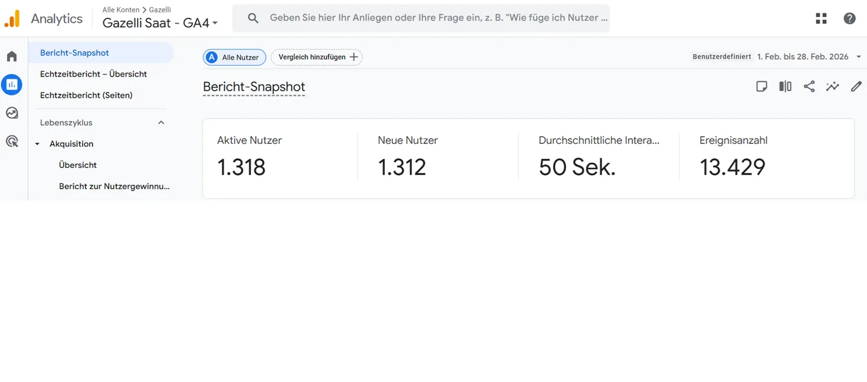Click into the Analytics search field
The height and width of the screenshot is (382, 867).
tap(437, 18)
